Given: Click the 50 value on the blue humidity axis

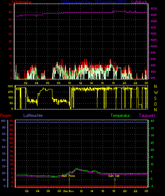Looking at the screenshot, I should 4,154.
